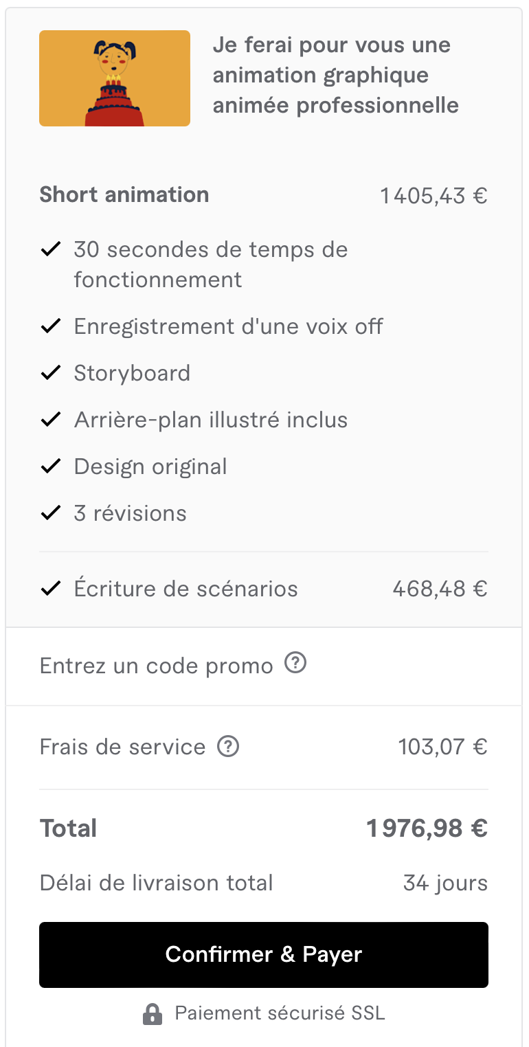
Task: Click checkmark beside Arrière-plan illustré inclus
Action: (x=51, y=420)
